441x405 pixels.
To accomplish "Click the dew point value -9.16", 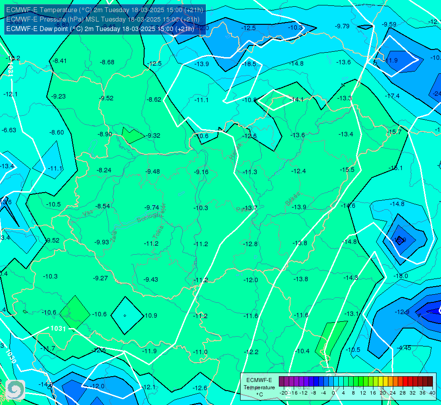I will 201,172.
